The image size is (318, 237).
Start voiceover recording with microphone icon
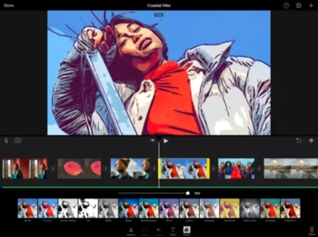(6, 140)
